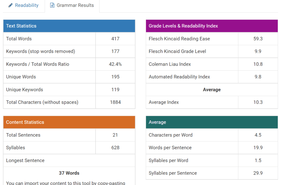
Task: Click the Text Statistics panel header
Action: [x=69, y=26]
